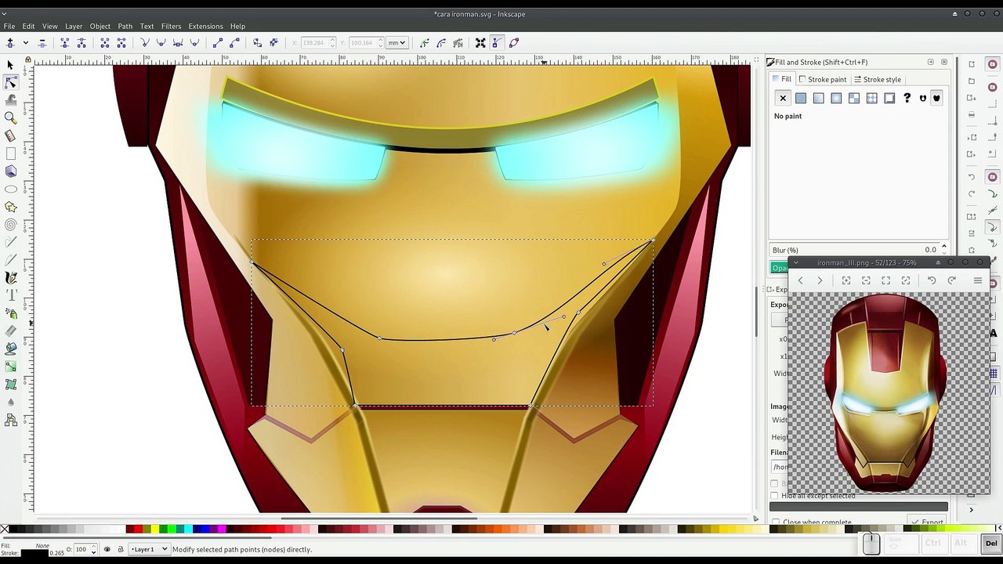The width and height of the screenshot is (1003, 564).
Task: Open the Path menu
Action: point(125,26)
